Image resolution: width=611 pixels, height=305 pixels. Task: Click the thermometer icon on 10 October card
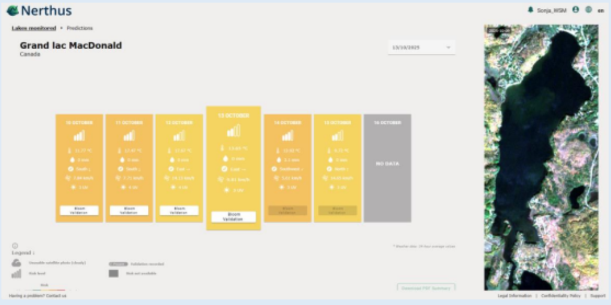[70, 150]
